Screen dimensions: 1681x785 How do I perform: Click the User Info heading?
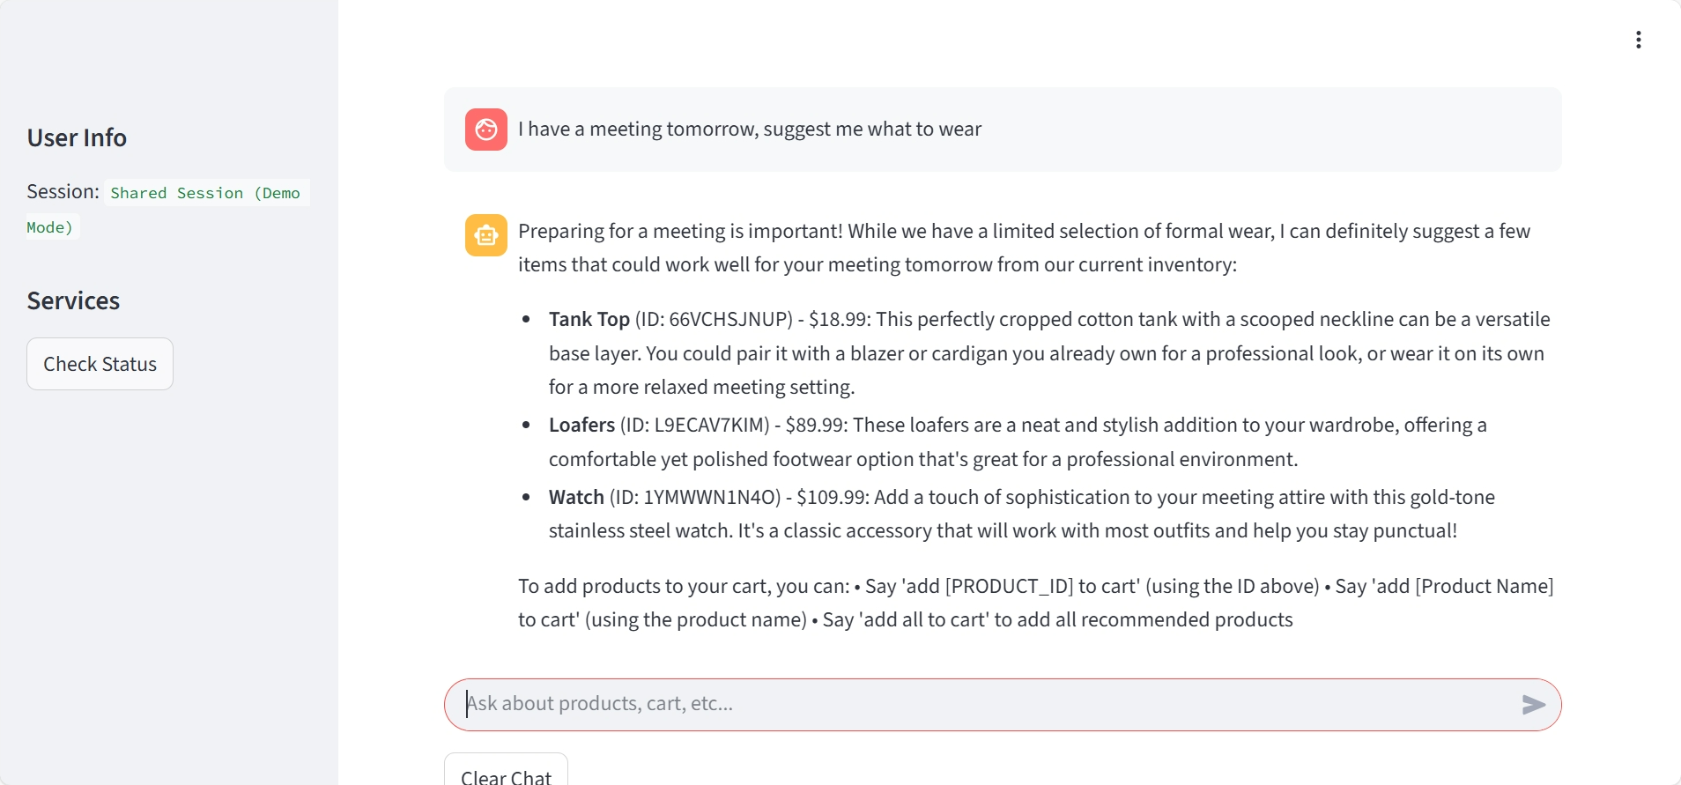pyautogui.click(x=77, y=138)
